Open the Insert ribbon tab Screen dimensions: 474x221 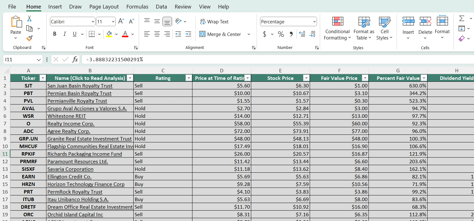(x=55, y=7)
